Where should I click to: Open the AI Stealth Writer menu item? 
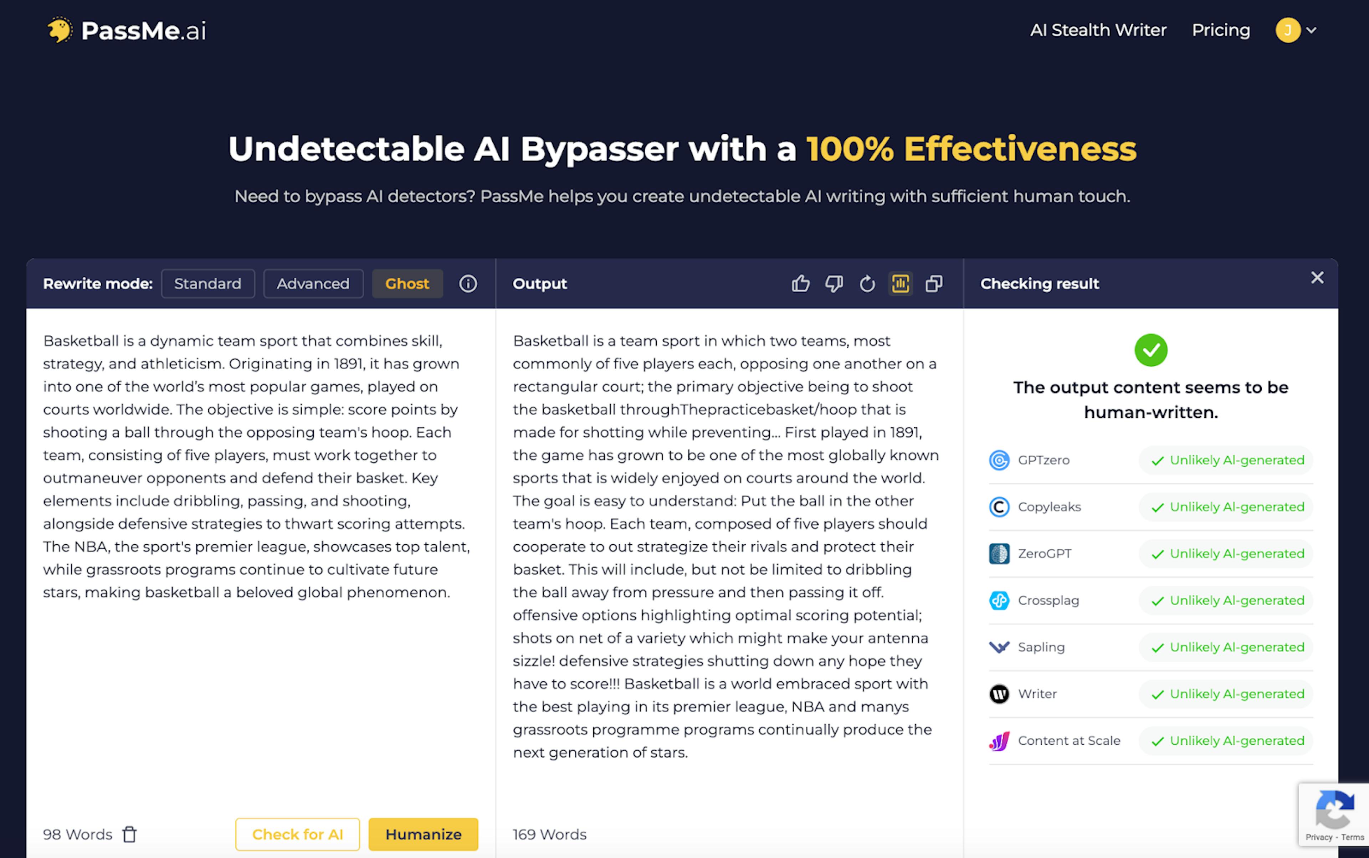click(1098, 30)
